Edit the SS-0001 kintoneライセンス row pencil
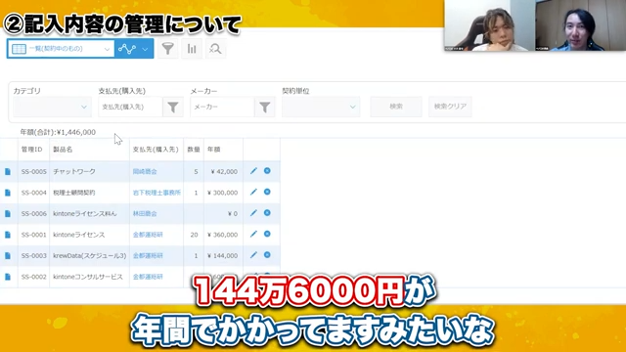 tap(253, 234)
